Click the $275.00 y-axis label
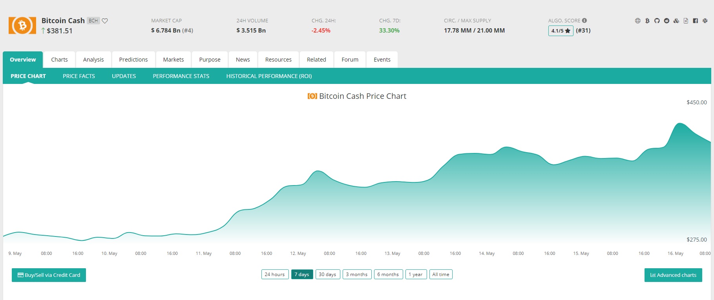Viewport: 714px width, 300px height. (x=697, y=240)
